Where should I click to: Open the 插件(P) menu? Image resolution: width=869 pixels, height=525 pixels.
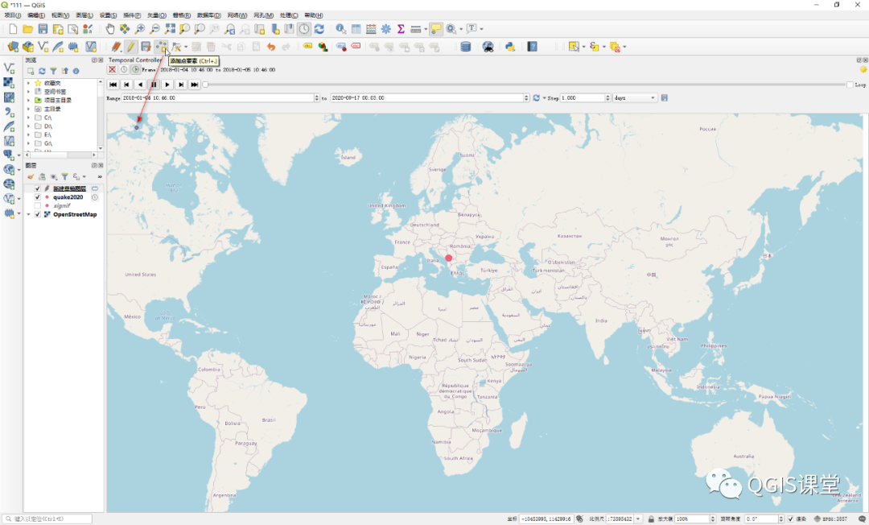click(132, 15)
